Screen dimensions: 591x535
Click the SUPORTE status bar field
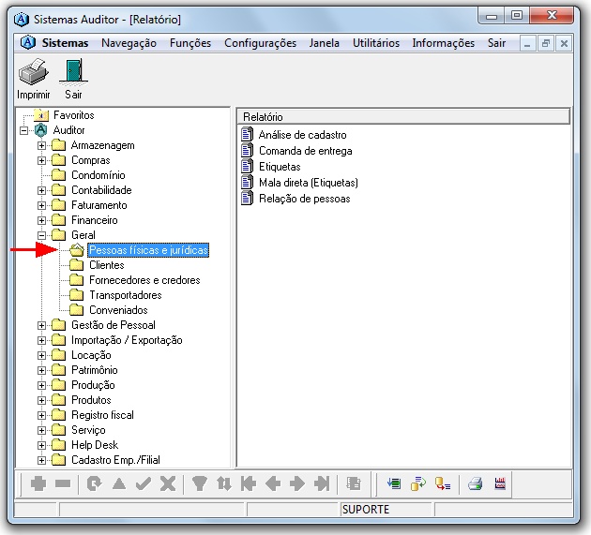pos(386,510)
